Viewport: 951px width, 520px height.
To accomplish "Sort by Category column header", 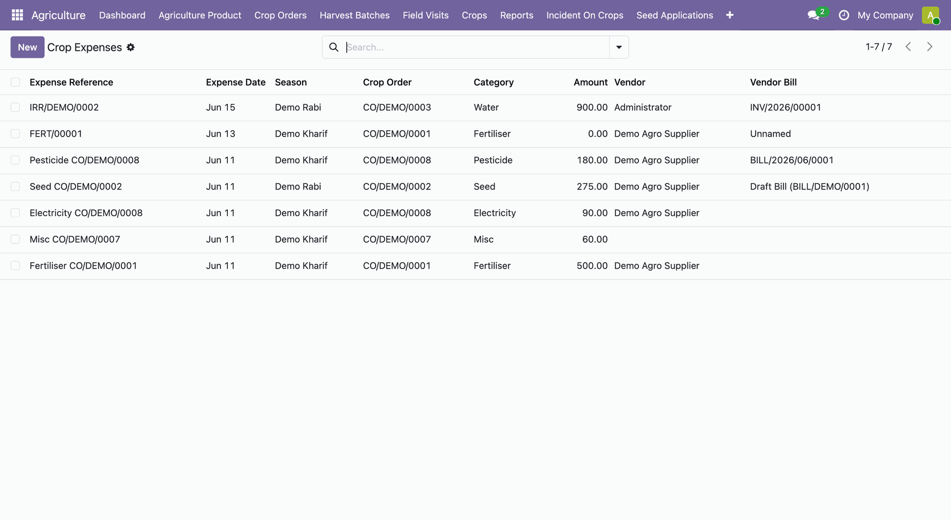I will click(493, 82).
